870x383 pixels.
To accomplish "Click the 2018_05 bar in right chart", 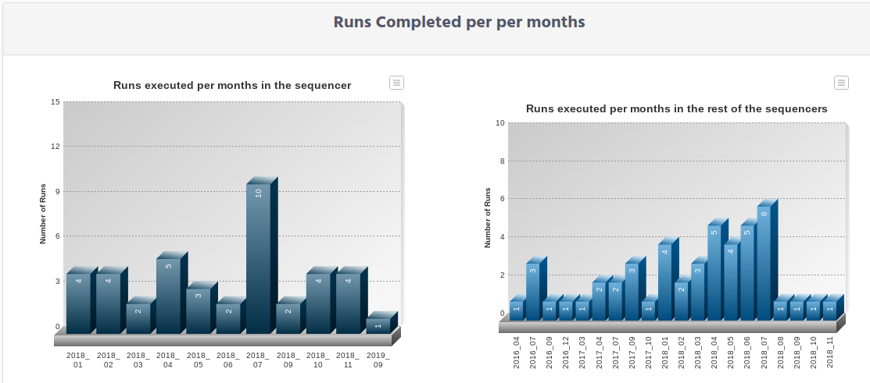I will click(731, 282).
